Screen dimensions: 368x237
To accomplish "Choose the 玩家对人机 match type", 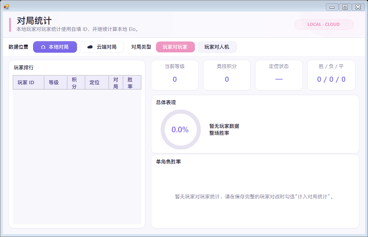I will pos(217,47).
